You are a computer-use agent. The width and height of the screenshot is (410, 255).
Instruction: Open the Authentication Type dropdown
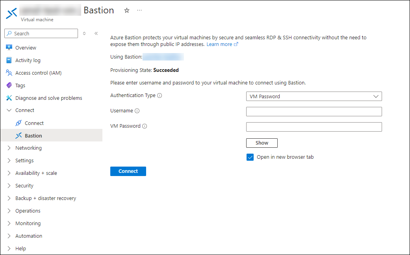point(314,96)
